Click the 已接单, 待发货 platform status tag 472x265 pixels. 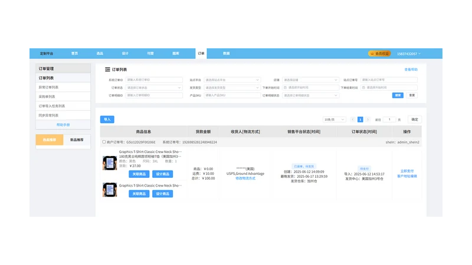(x=304, y=167)
